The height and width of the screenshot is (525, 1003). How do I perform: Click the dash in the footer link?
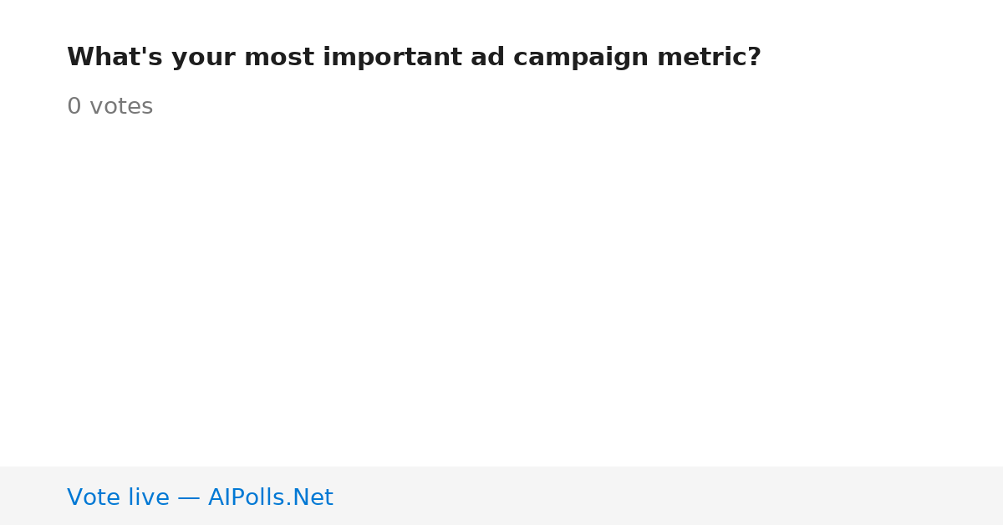pyautogui.click(x=189, y=498)
